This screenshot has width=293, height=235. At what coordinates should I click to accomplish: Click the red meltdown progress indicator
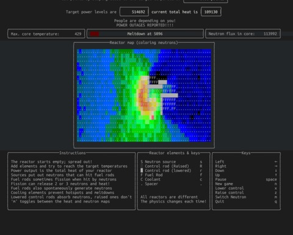pyautogui.click(x=95, y=34)
